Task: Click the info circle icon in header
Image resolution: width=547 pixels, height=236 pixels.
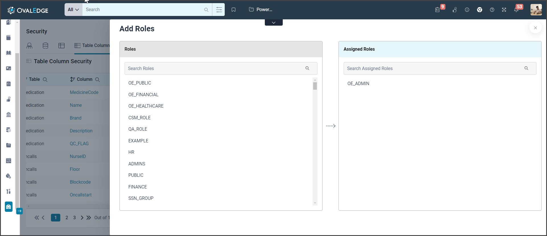Action: coord(467,10)
